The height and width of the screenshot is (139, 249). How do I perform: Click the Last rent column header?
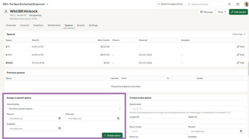click(114, 78)
